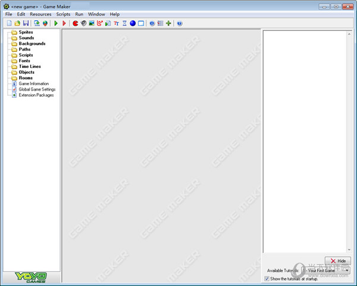Open extension packages green plus icon
This screenshot has height=286, width=357.
[168, 23]
